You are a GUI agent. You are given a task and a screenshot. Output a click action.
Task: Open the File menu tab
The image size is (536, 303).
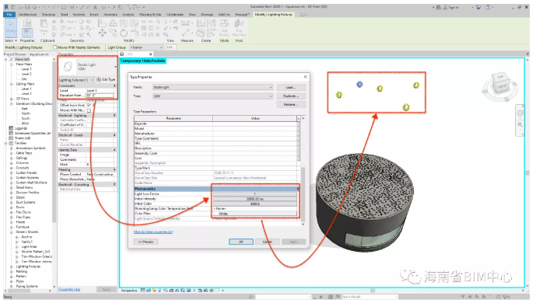9,15
